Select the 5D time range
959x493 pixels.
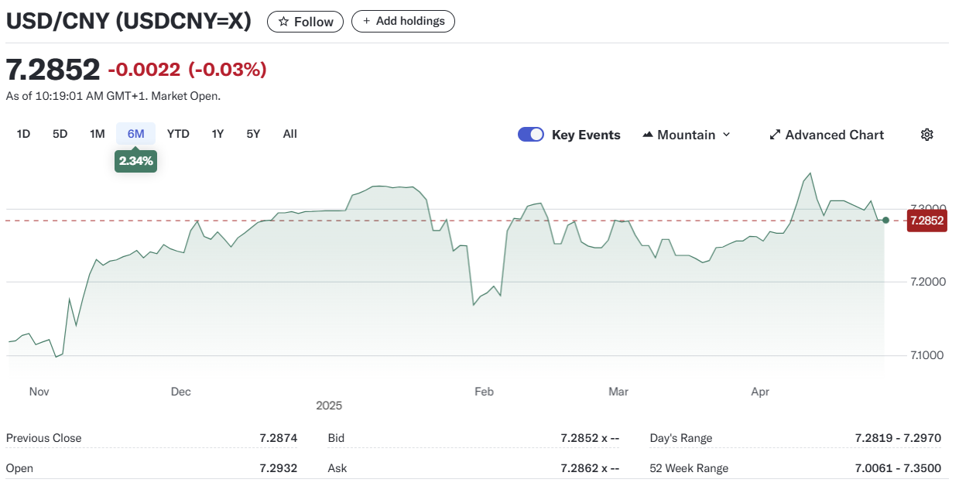tap(60, 134)
